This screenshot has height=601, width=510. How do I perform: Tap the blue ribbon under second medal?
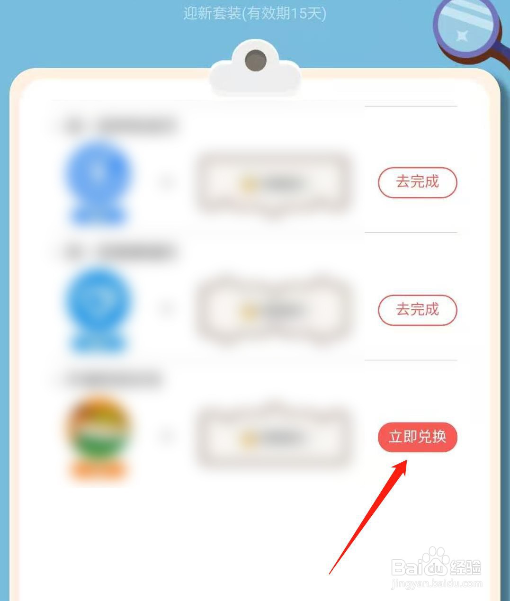tap(98, 343)
